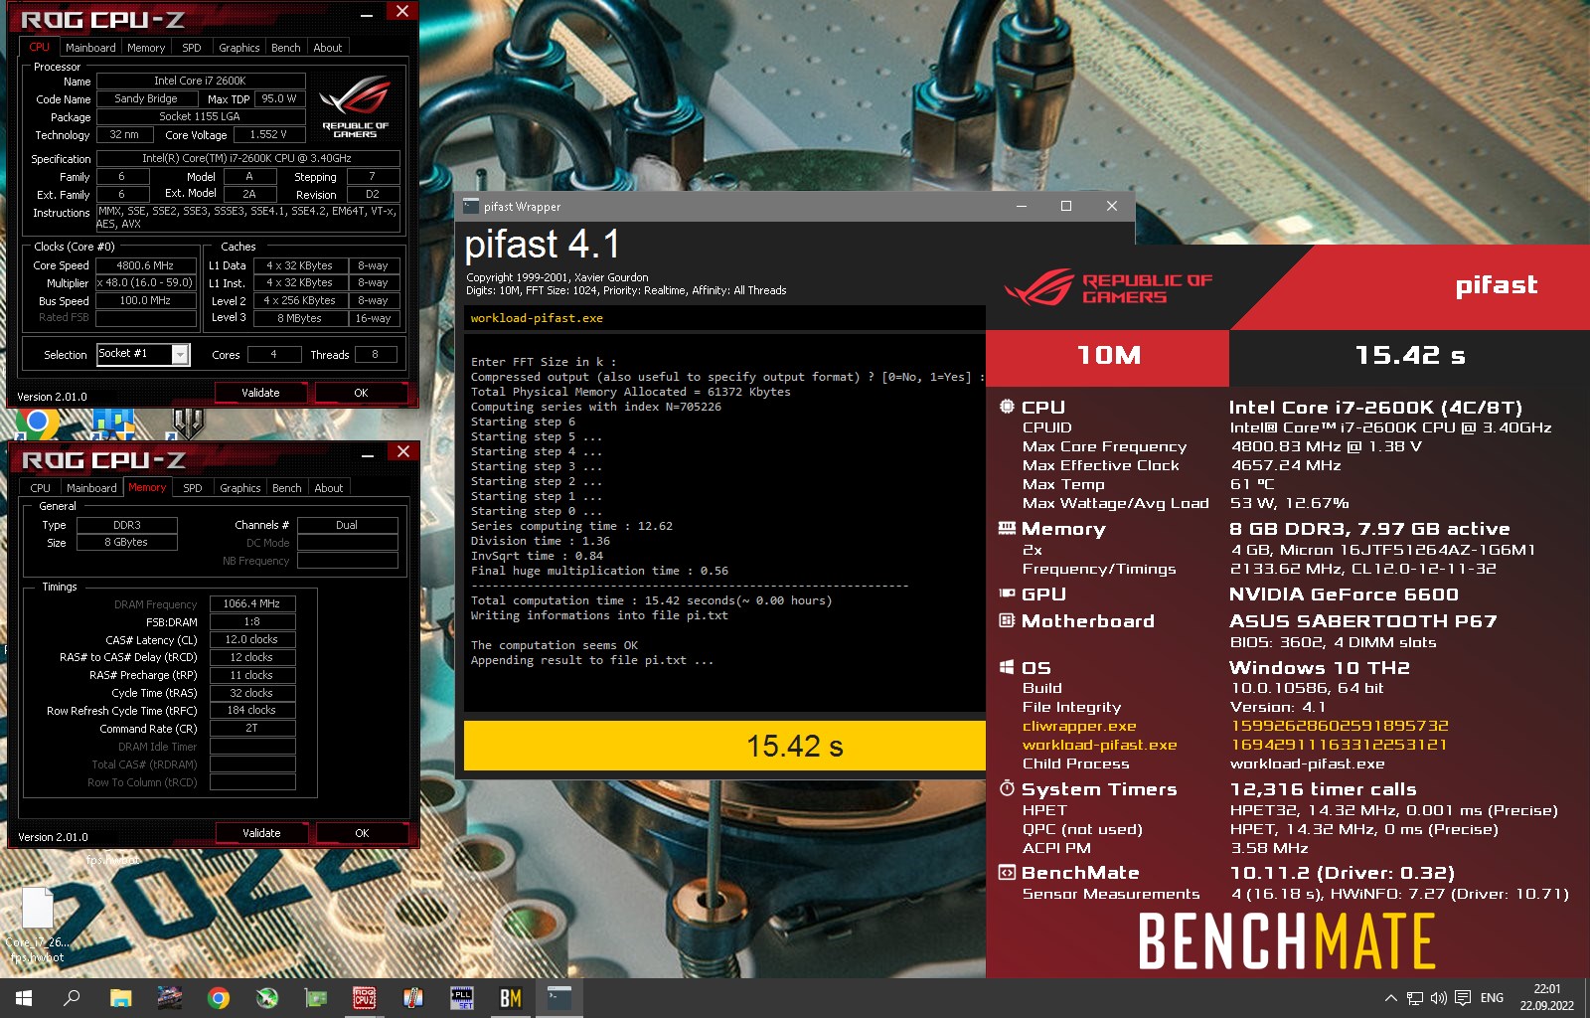Image resolution: width=1590 pixels, height=1018 pixels.
Task: Click the Channels # field showing Dual
Action: [347, 525]
